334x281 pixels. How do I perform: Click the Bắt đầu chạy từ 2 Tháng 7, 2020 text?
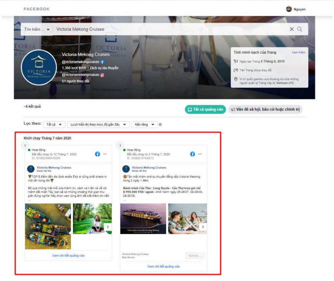(x=148, y=154)
